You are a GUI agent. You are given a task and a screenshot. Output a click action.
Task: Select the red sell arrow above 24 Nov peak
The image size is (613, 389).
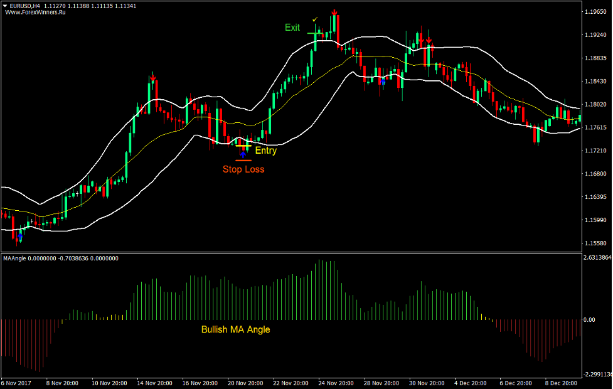tap(335, 11)
